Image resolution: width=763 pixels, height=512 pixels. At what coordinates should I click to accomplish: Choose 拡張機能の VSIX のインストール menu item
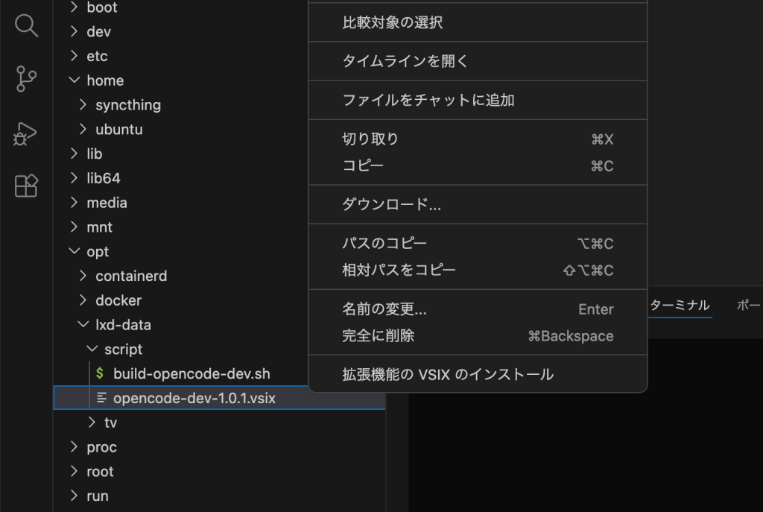click(447, 375)
